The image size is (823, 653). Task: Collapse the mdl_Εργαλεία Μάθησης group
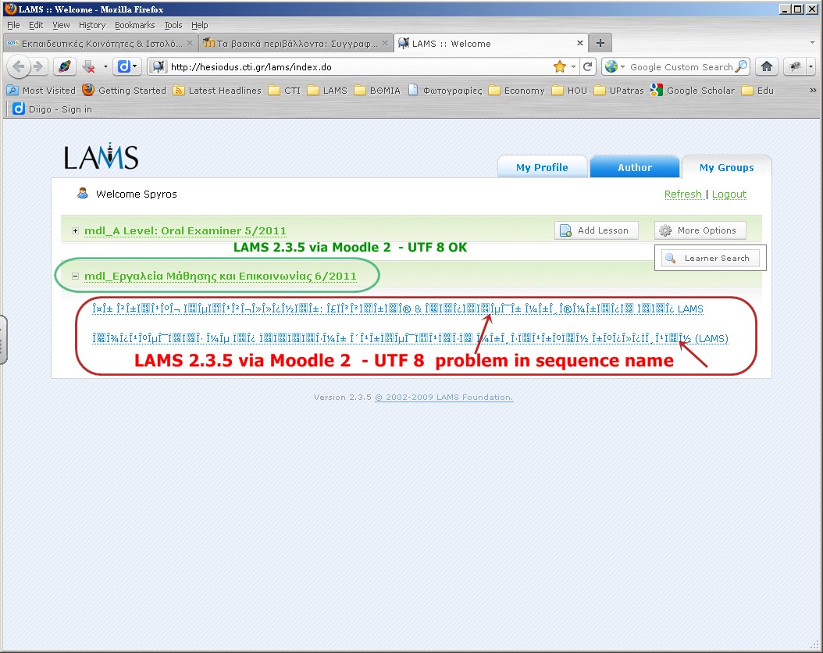click(76, 276)
